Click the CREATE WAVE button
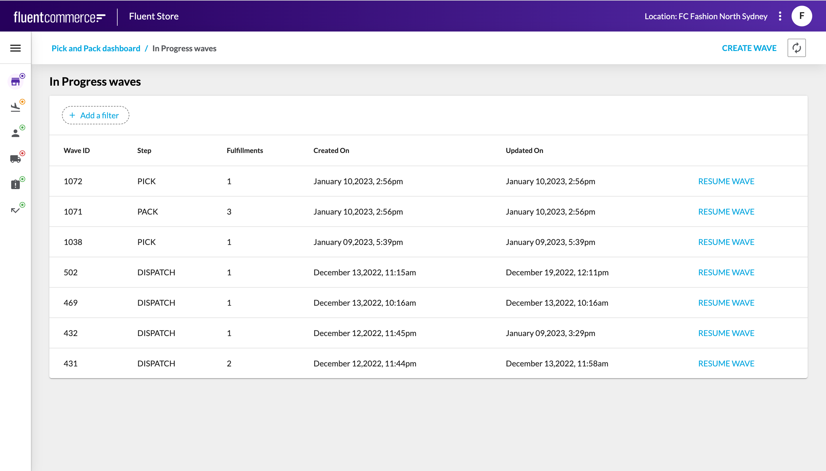 pos(749,48)
